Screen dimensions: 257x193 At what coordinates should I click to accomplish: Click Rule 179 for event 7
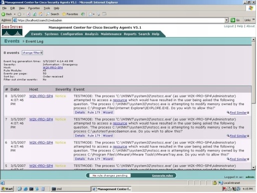94,135
